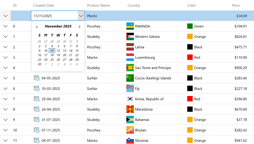Sort by the Price column header

pyautogui.click(x=236, y=5)
